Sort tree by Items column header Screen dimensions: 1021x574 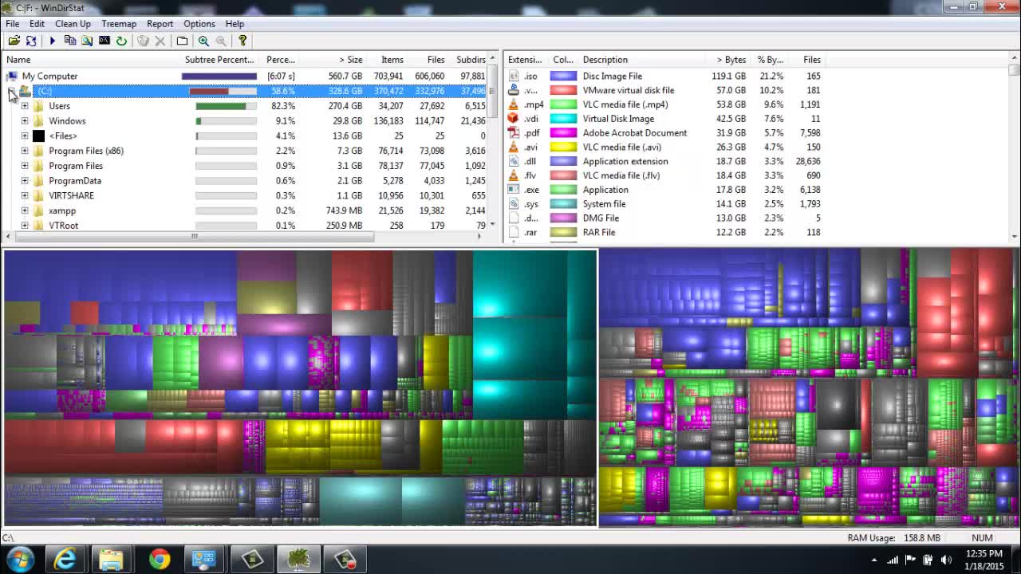(x=386, y=60)
